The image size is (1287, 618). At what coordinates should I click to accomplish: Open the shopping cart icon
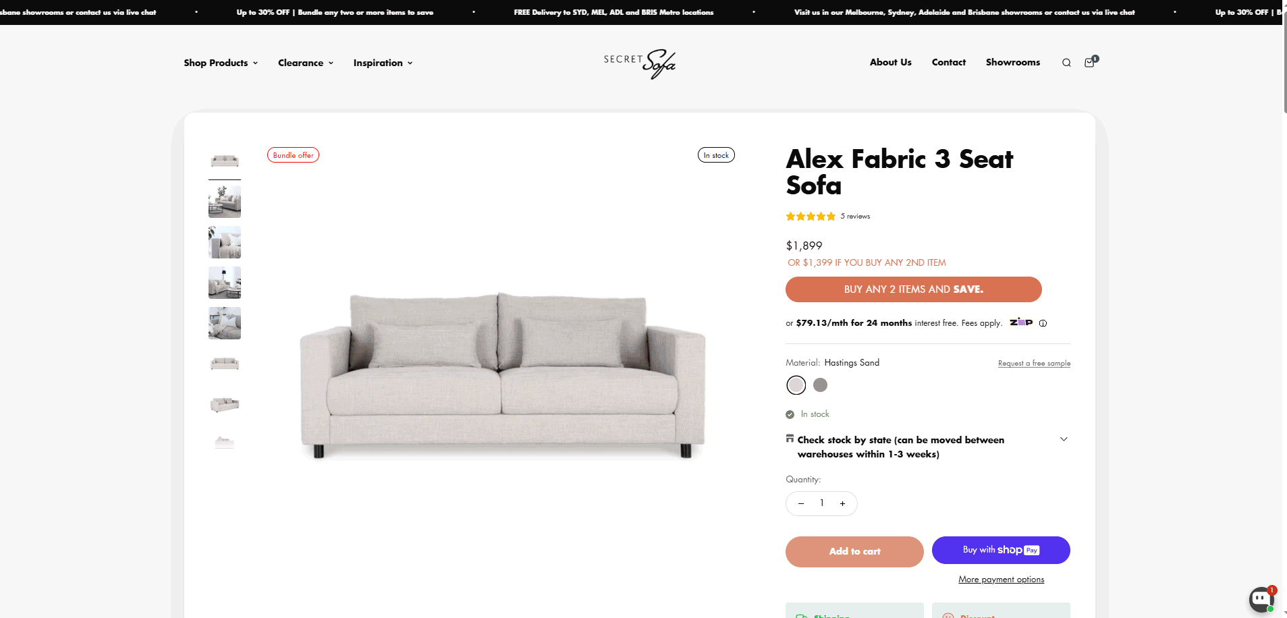(x=1089, y=63)
